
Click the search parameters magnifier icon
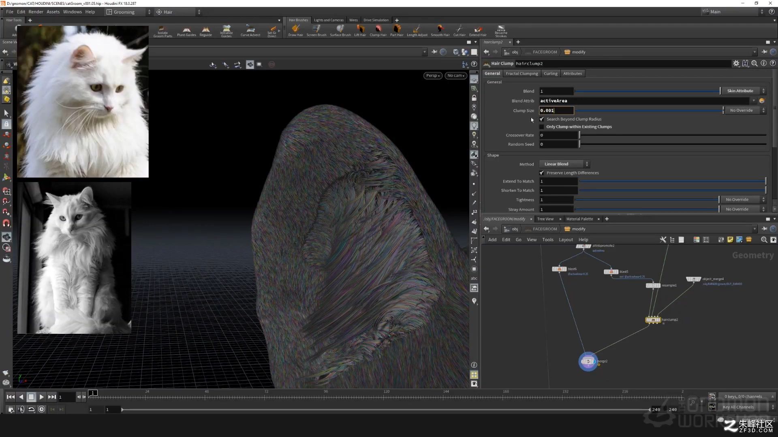[x=754, y=64]
